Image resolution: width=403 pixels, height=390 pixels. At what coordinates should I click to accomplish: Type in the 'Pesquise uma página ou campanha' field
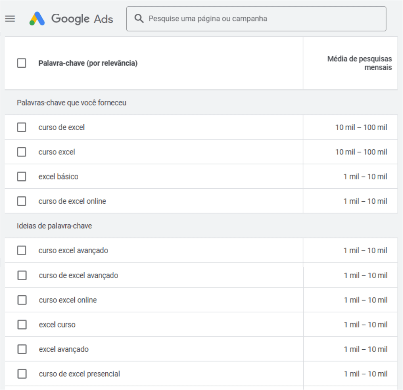(262, 19)
